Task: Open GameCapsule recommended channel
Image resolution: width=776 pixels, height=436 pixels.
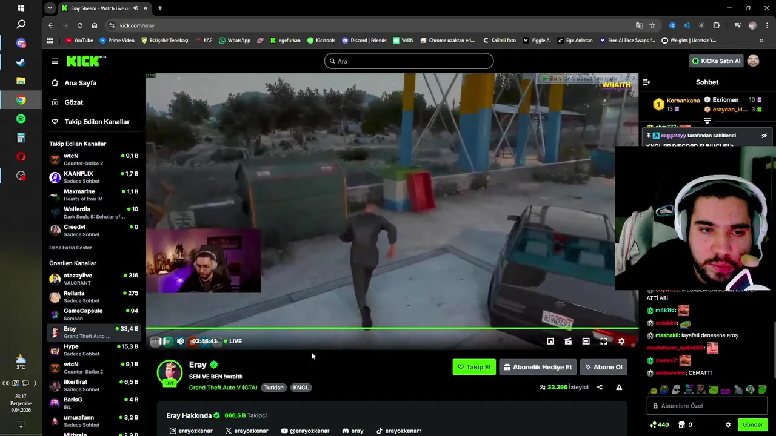Action: coord(94,314)
